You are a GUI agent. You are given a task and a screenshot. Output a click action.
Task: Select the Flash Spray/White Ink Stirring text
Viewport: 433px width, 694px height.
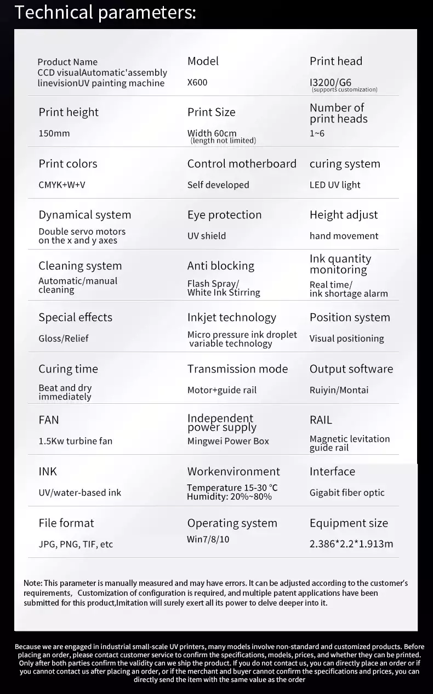[x=224, y=288]
